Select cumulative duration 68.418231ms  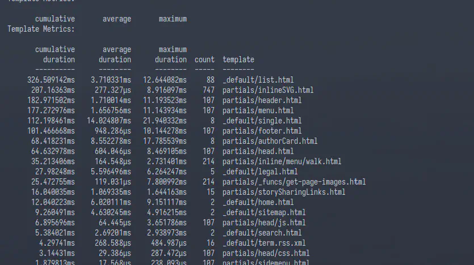click(53, 141)
